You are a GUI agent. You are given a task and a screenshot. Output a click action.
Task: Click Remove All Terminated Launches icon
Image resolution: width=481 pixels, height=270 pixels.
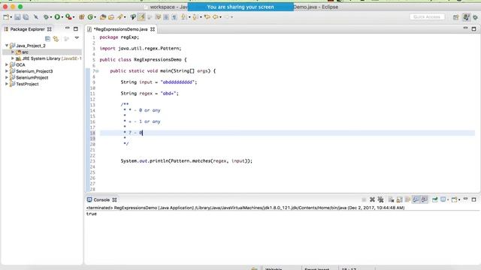coord(381,199)
